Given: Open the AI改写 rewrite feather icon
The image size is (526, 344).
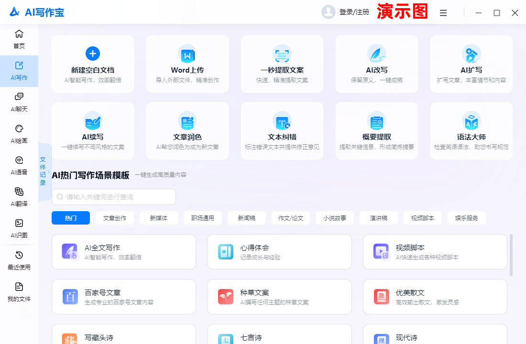Looking at the screenshot, I should pos(376,54).
